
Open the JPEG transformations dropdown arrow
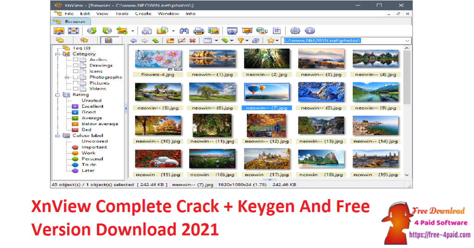(x=133, y=31)
